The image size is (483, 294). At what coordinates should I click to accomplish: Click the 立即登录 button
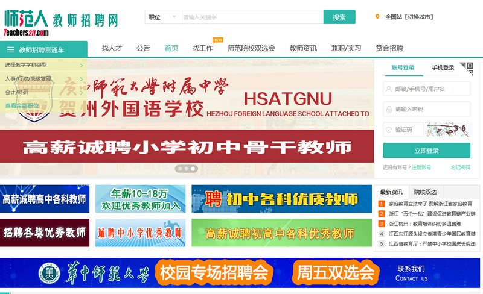427,151
